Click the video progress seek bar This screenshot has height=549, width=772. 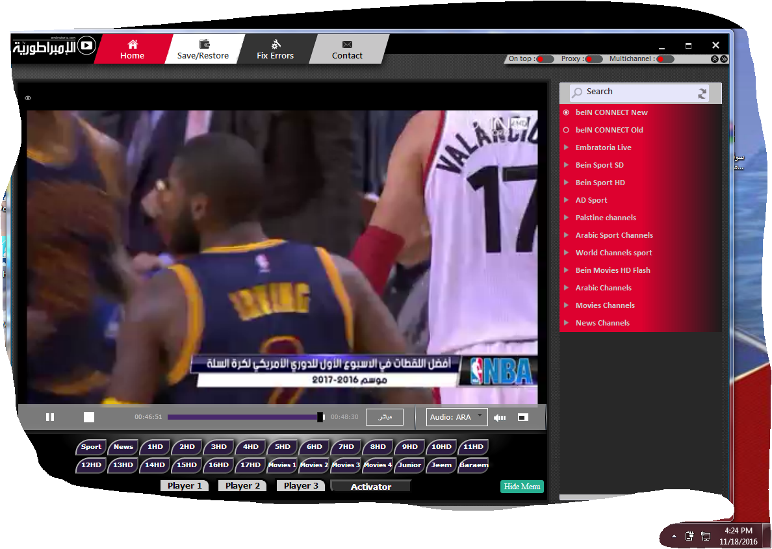tap(246, 417)
